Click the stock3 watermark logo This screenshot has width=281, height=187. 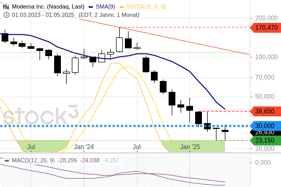pos(41,115)
